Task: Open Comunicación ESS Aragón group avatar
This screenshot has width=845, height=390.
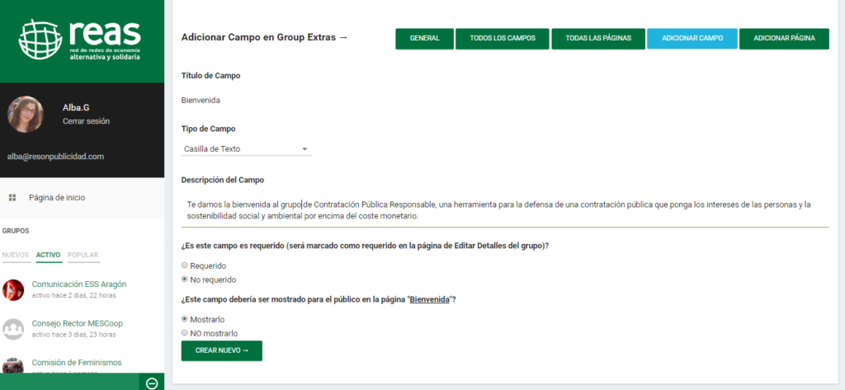Action: [x=13, y=289]
